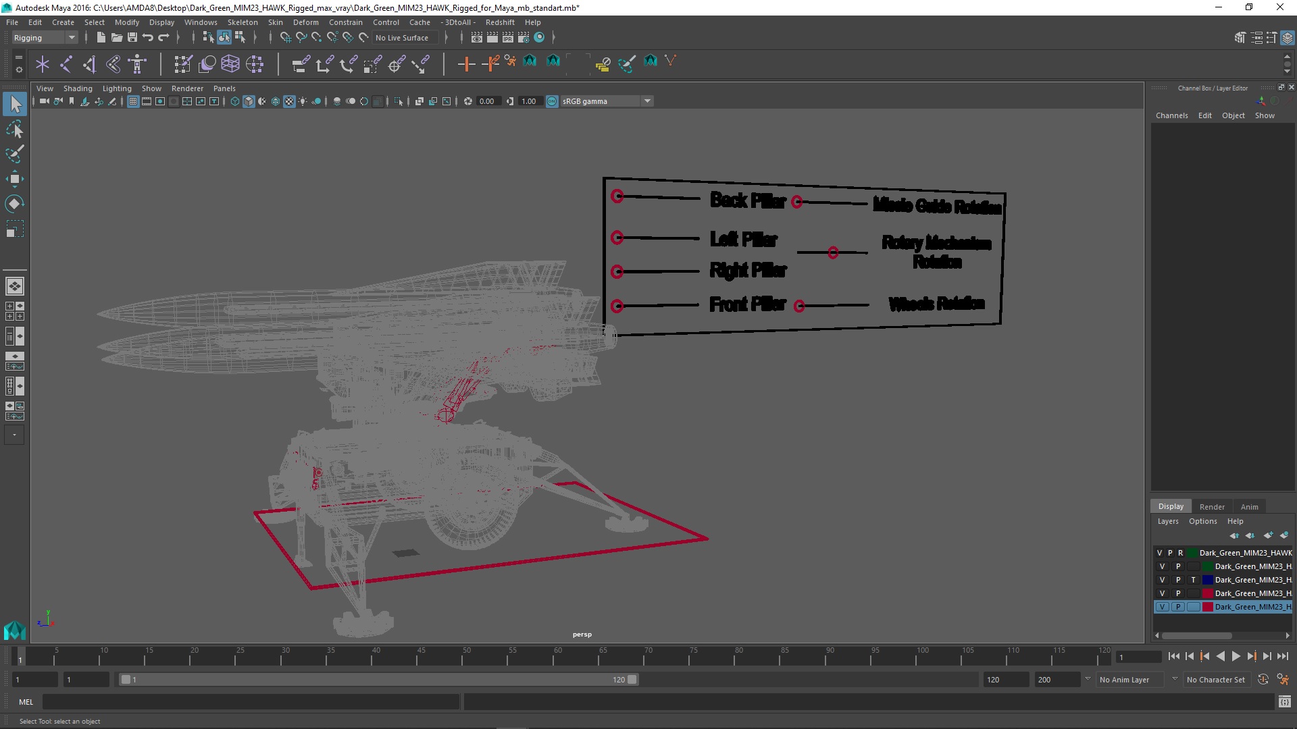
Task: Click the Parent Constraint shelf icon
Action: tap(301, 64)
